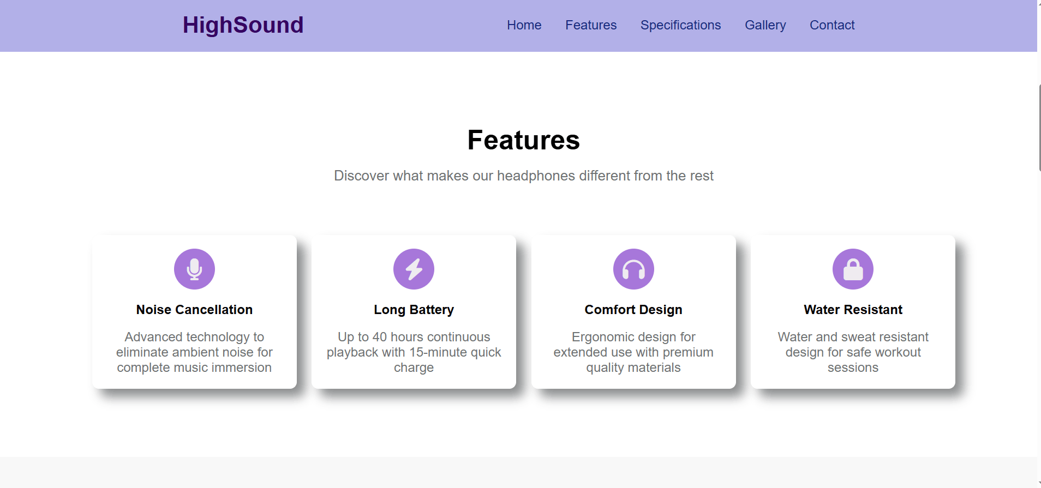Click the Comfort Design card heading
Screen dimensions: 1041x488
click(x=633, y=310)
